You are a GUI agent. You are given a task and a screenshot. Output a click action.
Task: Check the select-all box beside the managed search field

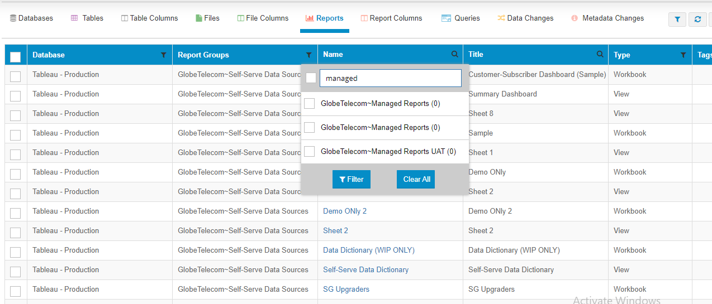click(311, 78)
